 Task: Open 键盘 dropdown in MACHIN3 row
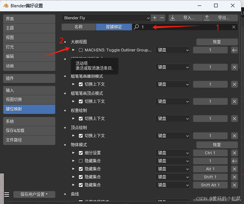(172, 50)
